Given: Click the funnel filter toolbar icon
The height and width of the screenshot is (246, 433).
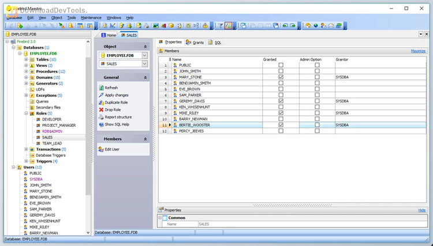Looking at the screenshot, I should click(220, 26).
